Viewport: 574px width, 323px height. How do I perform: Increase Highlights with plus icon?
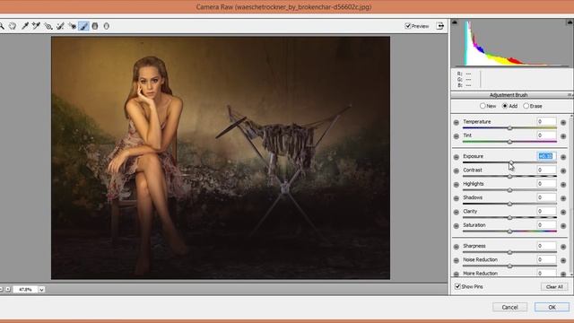click(x=563, y=185)
